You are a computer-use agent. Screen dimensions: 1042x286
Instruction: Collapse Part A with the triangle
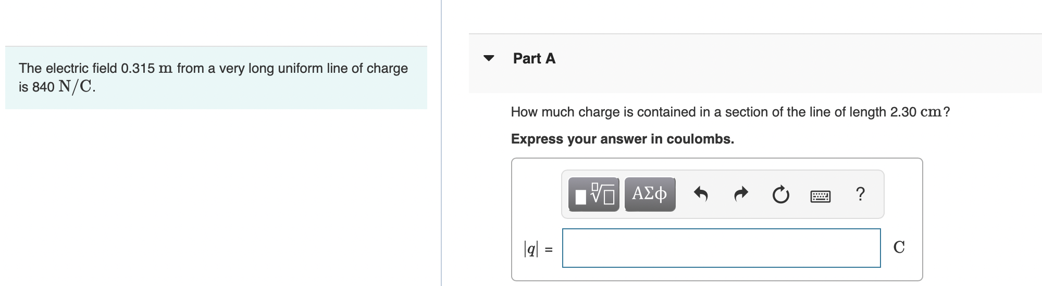click(x=488, y=58)
